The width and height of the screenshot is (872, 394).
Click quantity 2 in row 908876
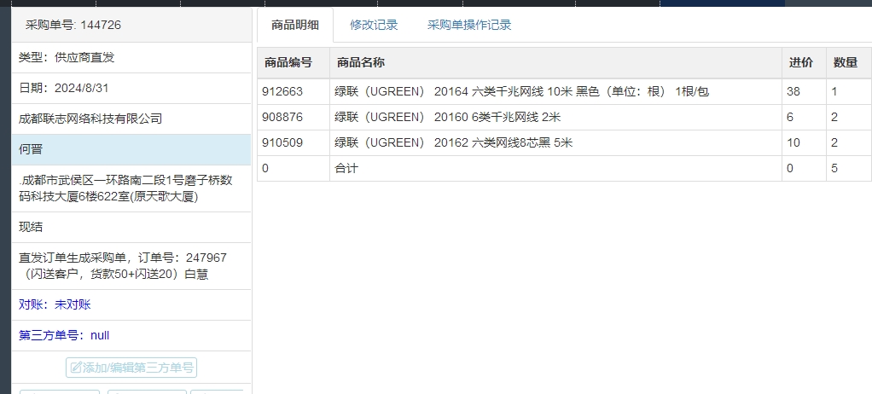[x=849, y=117]
